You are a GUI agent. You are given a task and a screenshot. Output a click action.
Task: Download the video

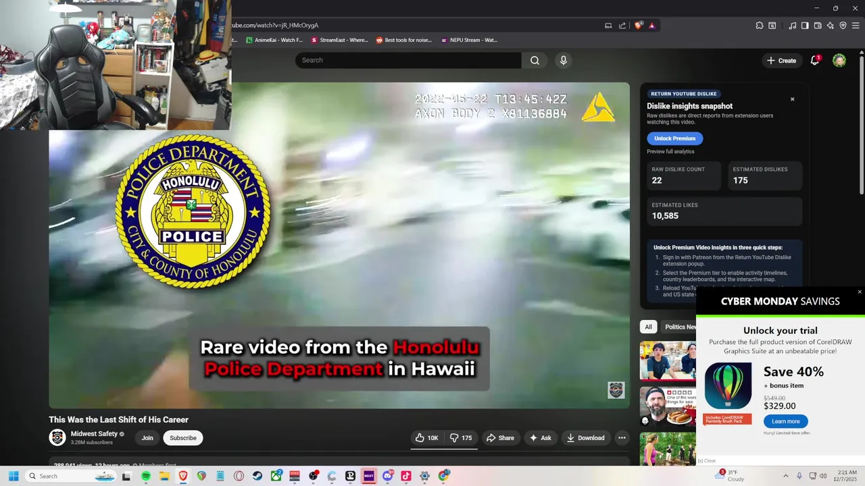point(585,438)
